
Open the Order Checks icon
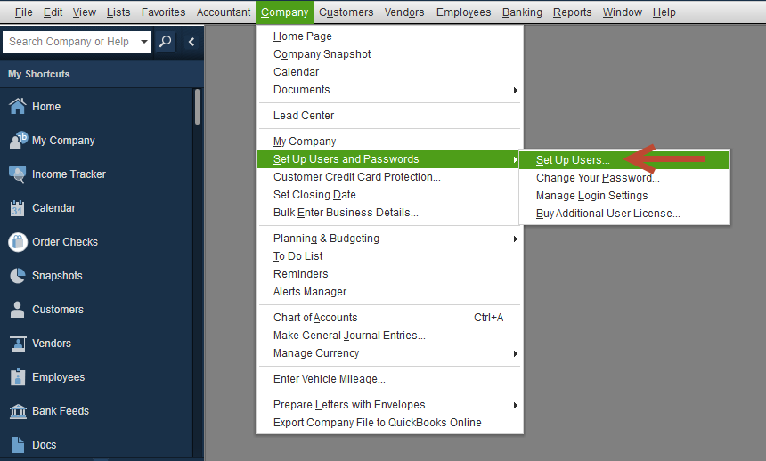[18, 242]
